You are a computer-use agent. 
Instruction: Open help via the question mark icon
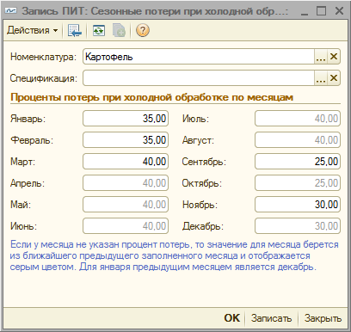pos(143,30)
